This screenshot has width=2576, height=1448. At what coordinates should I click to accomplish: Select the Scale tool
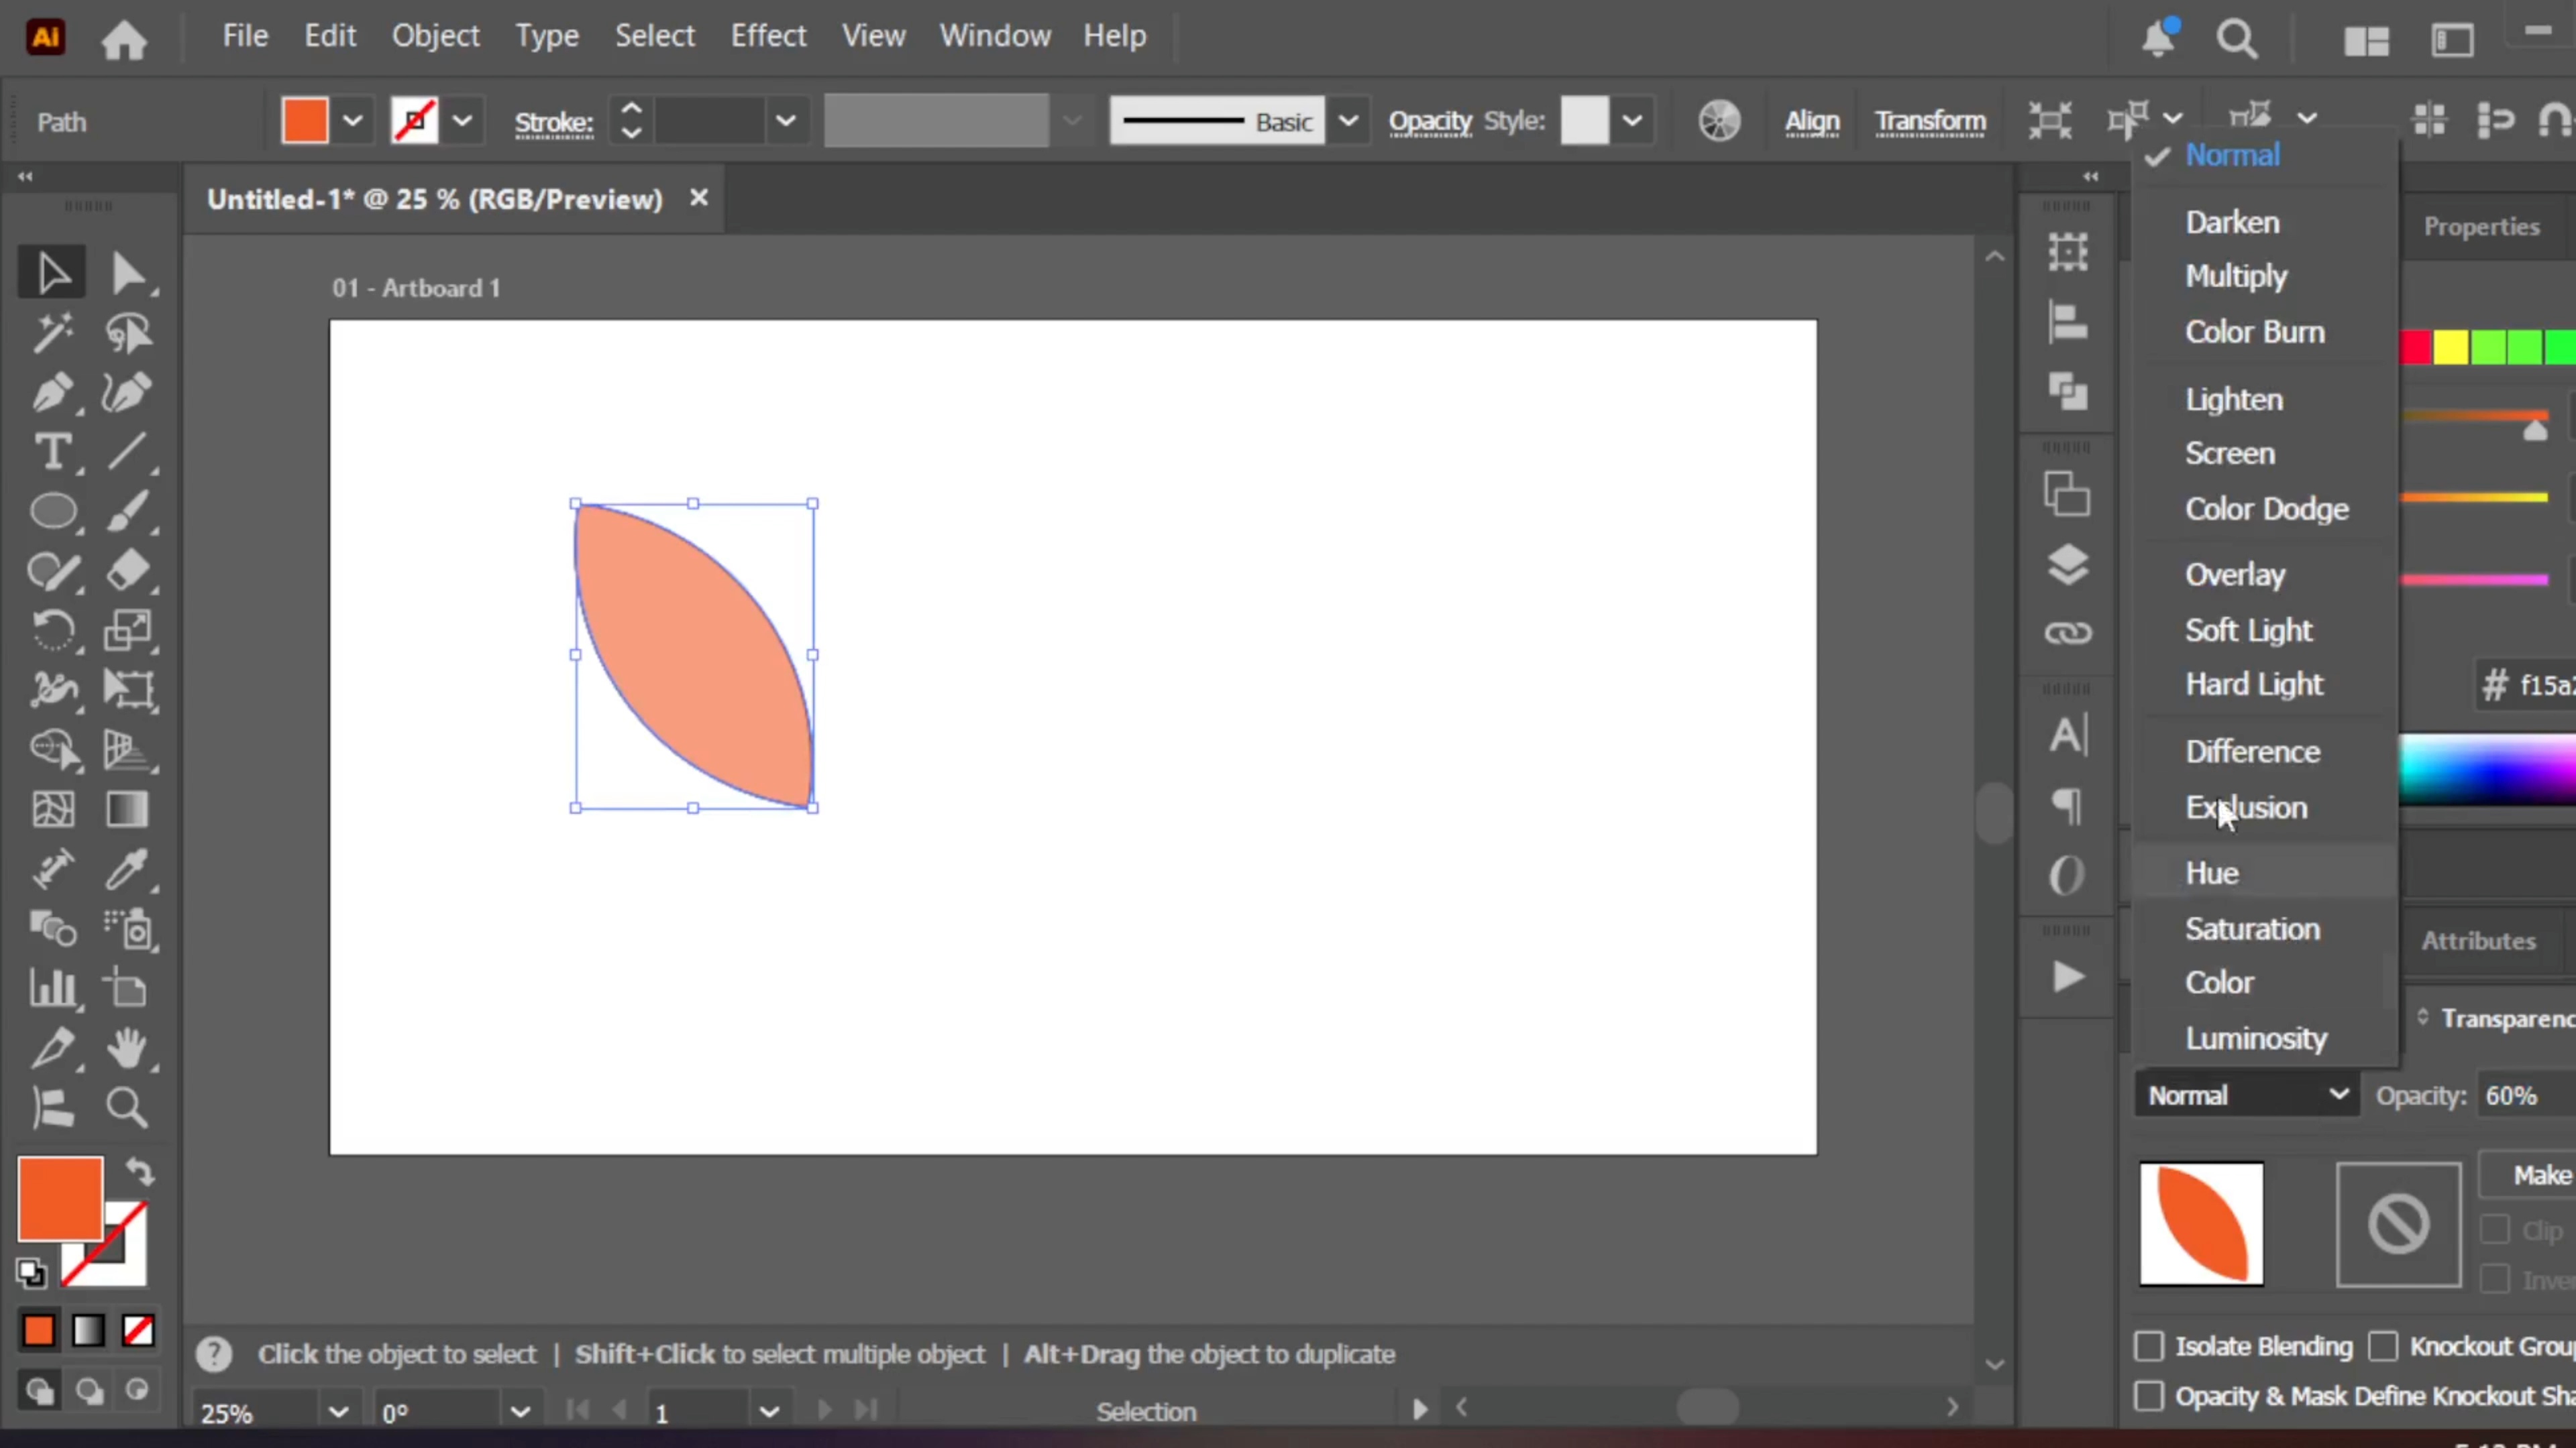(x=128, y=631)
